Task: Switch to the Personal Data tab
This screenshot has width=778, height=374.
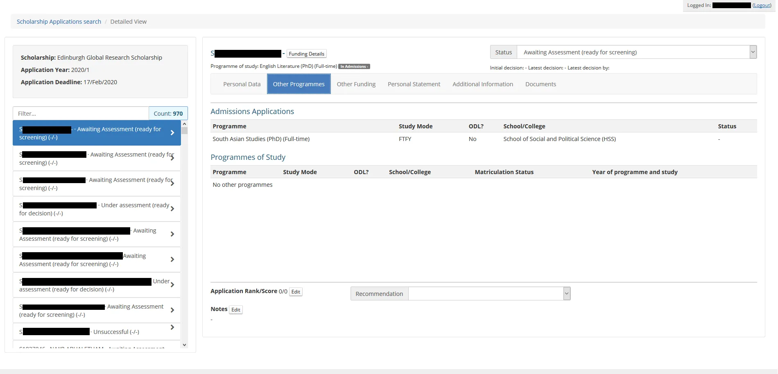Action: pyautogui.click(x=242, y=84)
